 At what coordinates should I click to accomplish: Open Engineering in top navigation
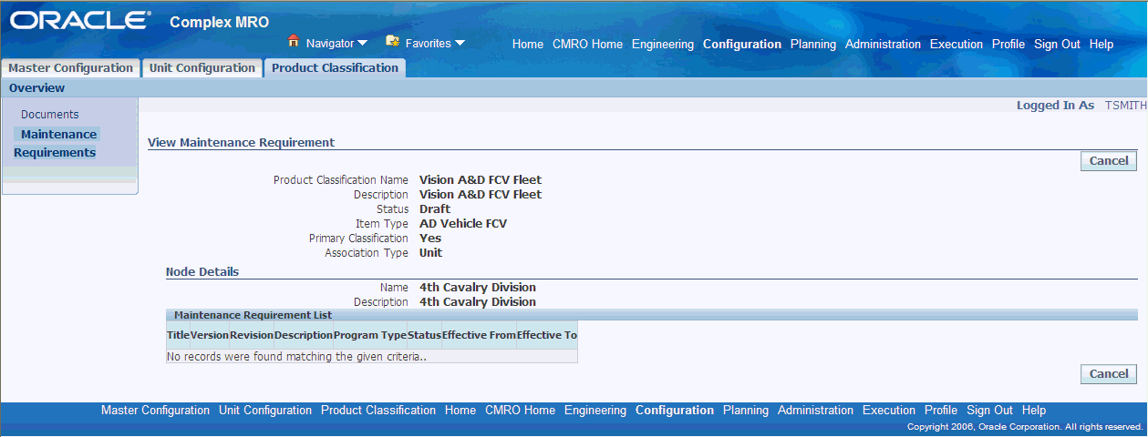tap(663, 45)
